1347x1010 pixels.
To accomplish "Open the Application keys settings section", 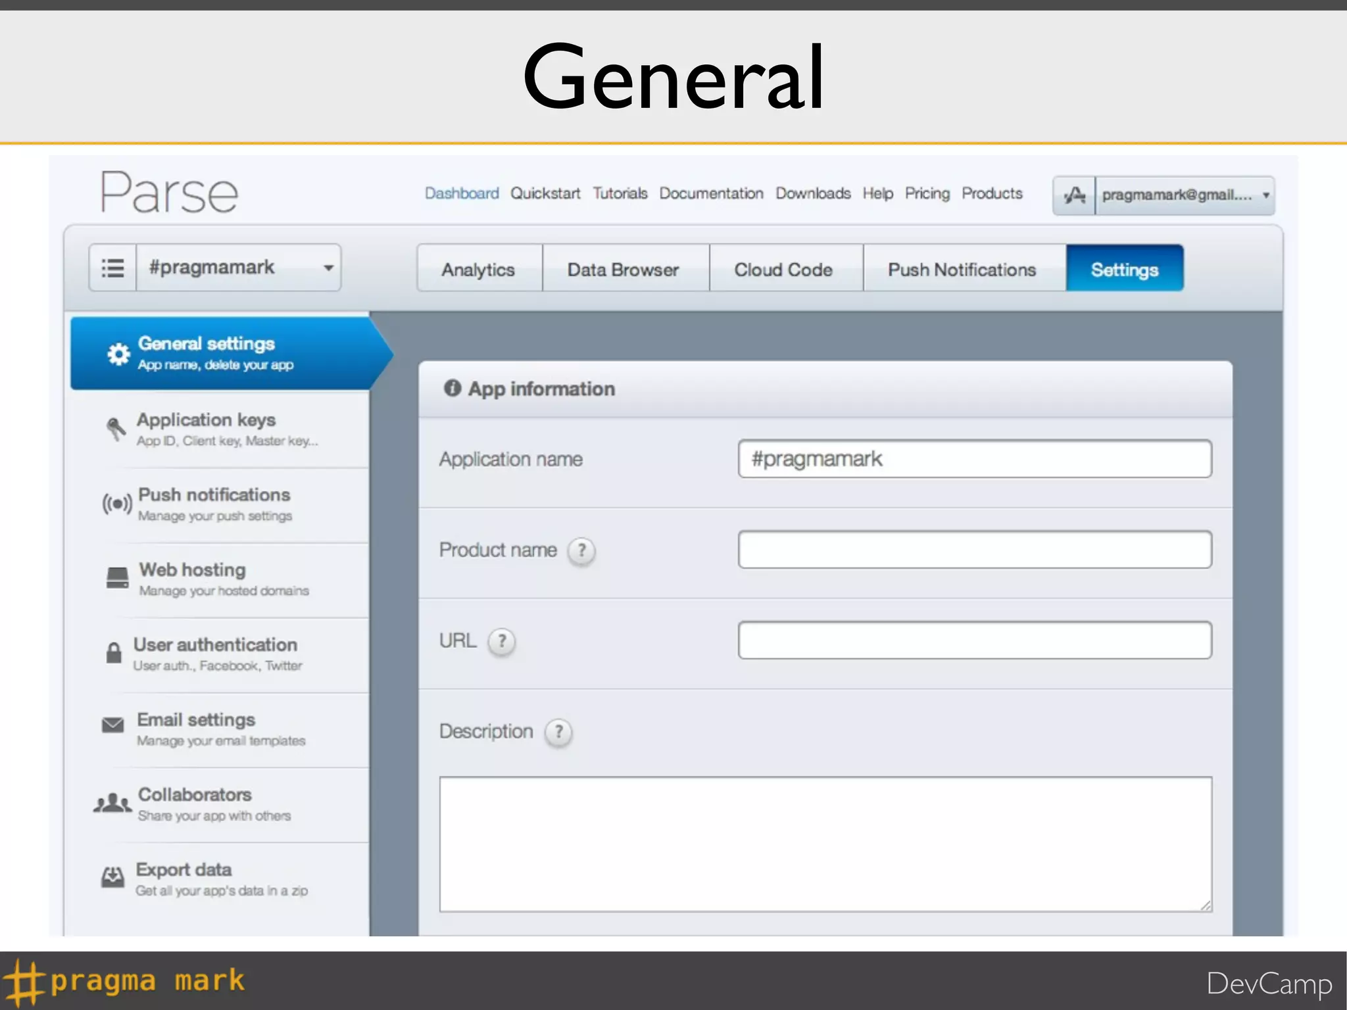I will (x=220, y=429).
